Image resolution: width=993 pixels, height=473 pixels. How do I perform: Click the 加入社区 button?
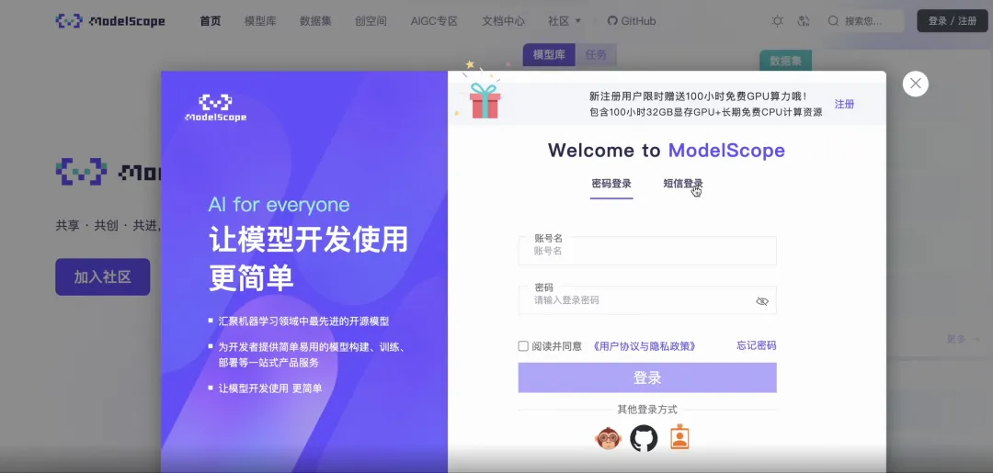[x=103, y=277]
